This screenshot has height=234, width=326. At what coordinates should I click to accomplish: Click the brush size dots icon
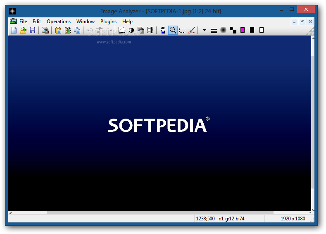pyautogui.click(x=233, y=30)
